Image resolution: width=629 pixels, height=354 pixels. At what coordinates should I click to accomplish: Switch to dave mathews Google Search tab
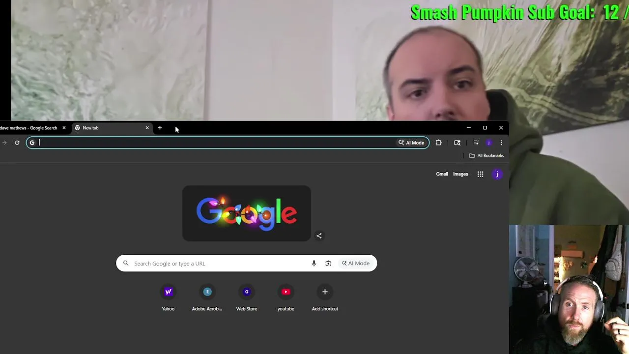tap(29, 128)
